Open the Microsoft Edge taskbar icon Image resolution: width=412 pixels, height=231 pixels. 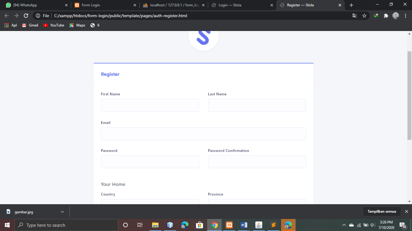tap(185, 225)
